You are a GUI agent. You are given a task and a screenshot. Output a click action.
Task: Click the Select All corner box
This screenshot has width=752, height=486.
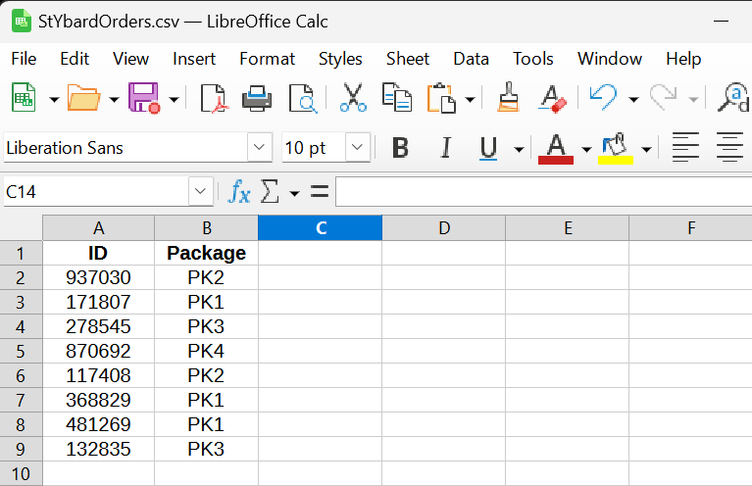point(22,227)
